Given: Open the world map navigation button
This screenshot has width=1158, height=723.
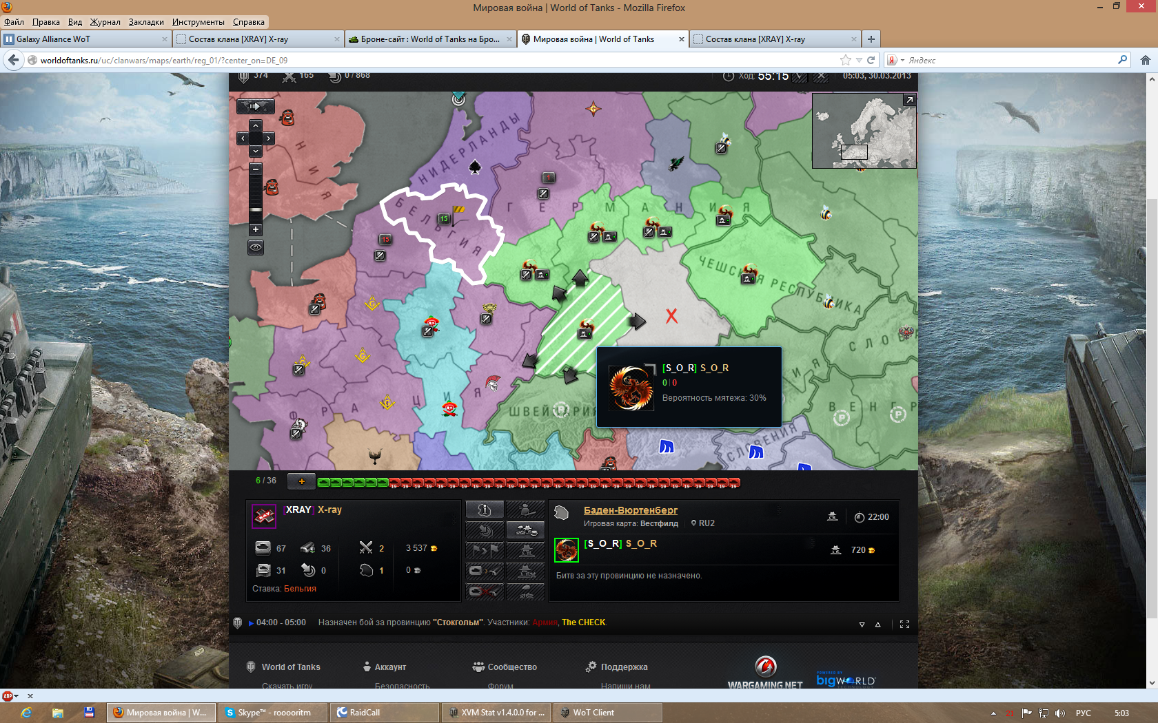Looking at the screenshot, I should click(256, 106).
